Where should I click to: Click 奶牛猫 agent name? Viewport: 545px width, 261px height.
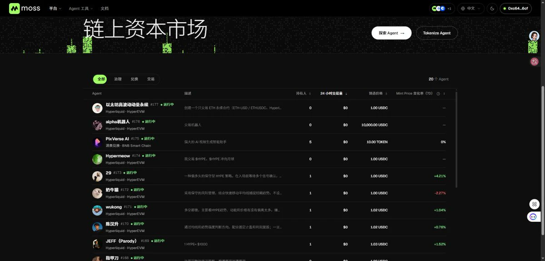point(112,190)
